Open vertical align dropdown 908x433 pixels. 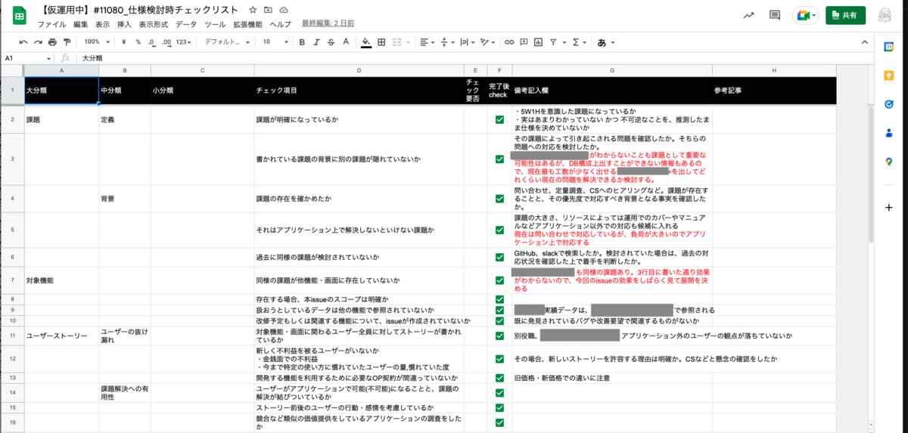[447, 42]
